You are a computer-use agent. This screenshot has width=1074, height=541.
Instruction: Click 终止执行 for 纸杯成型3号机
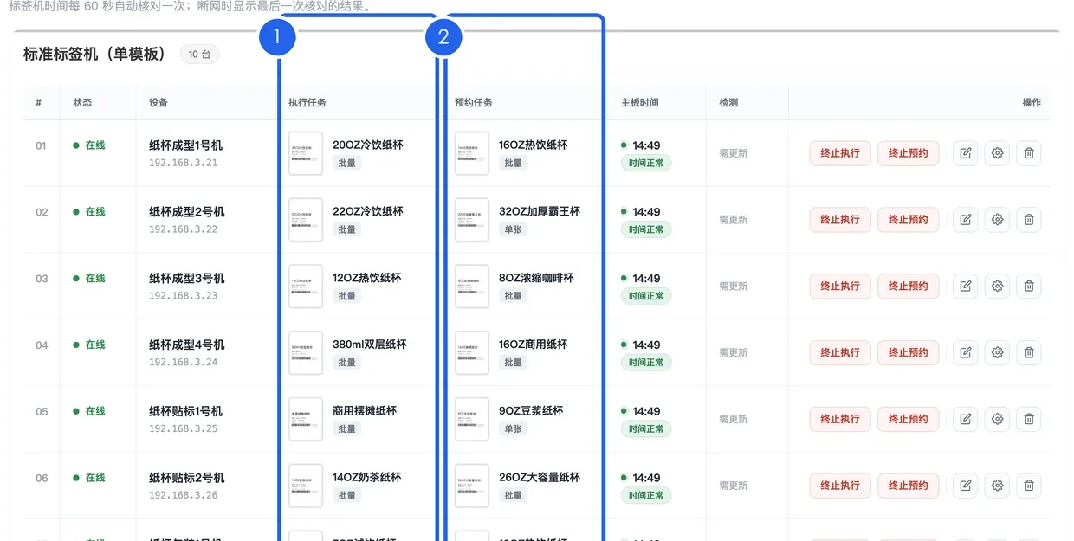(840, 286)
